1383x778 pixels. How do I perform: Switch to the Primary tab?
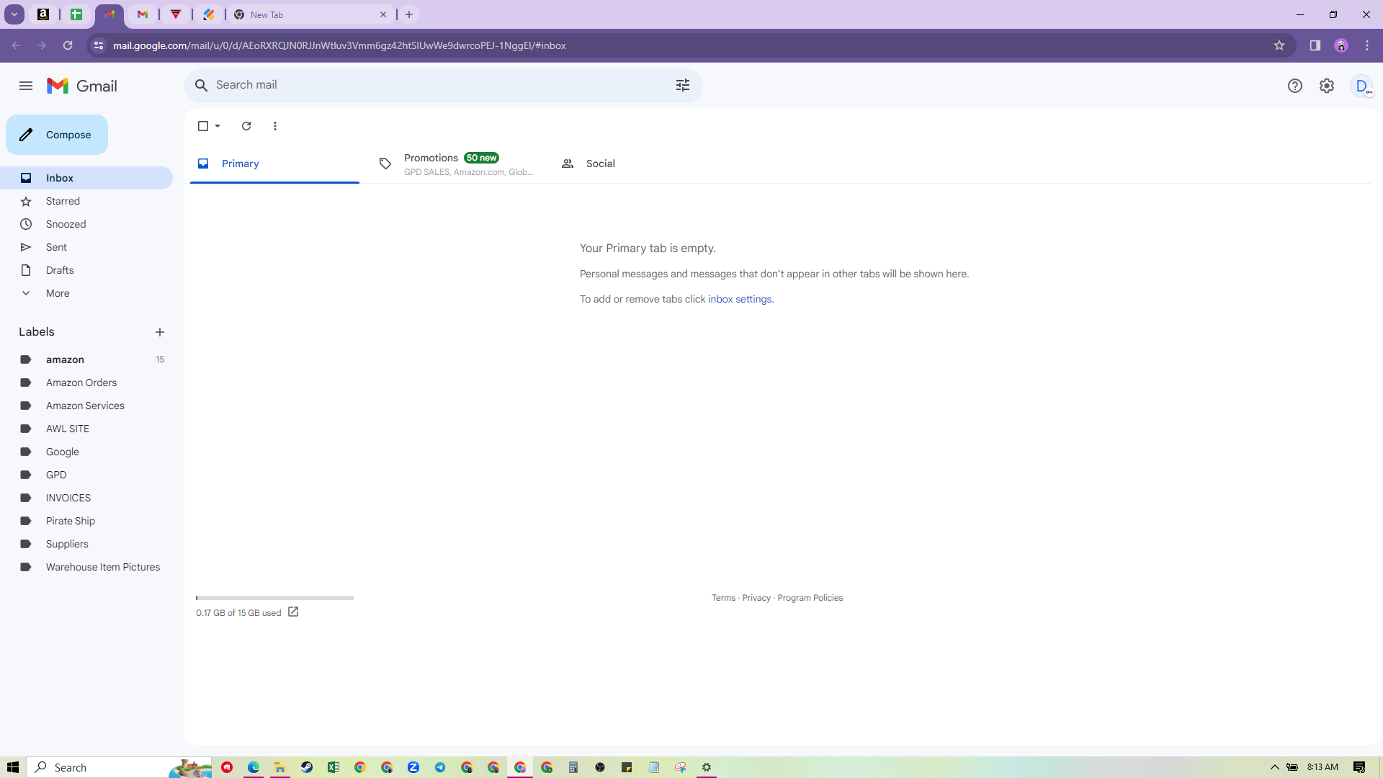[x=274, y=164]
